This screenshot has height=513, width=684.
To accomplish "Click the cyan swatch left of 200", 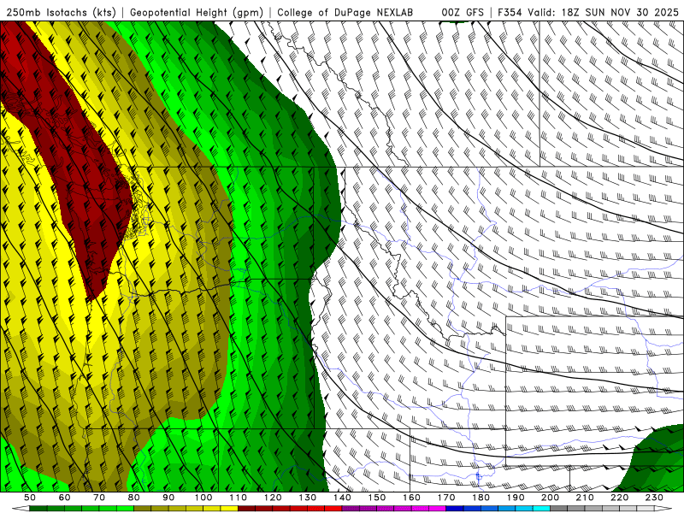I will coord(541,509).
